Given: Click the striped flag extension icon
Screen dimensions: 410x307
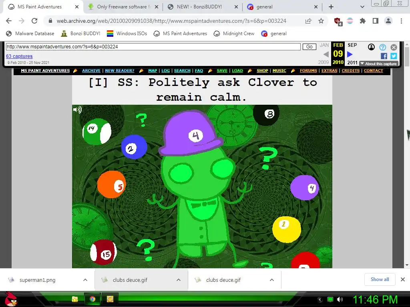Looking at the screenshot, I should point(350,21).
